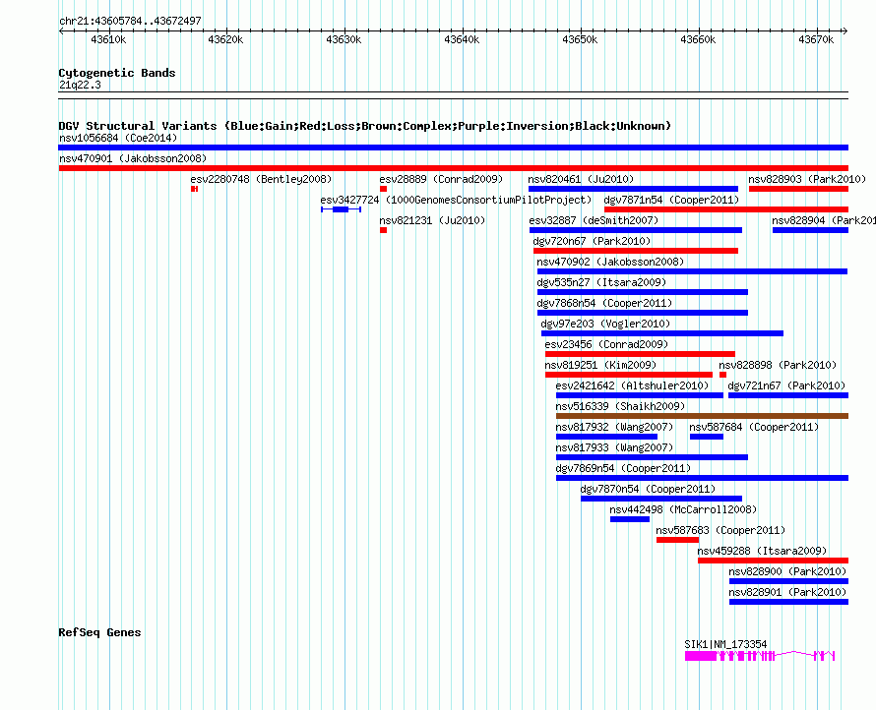Viewport: 876px width, 710px height.
Task: Click the dgv7868n54 (Cooper2011) label
Action: [604, 303]
